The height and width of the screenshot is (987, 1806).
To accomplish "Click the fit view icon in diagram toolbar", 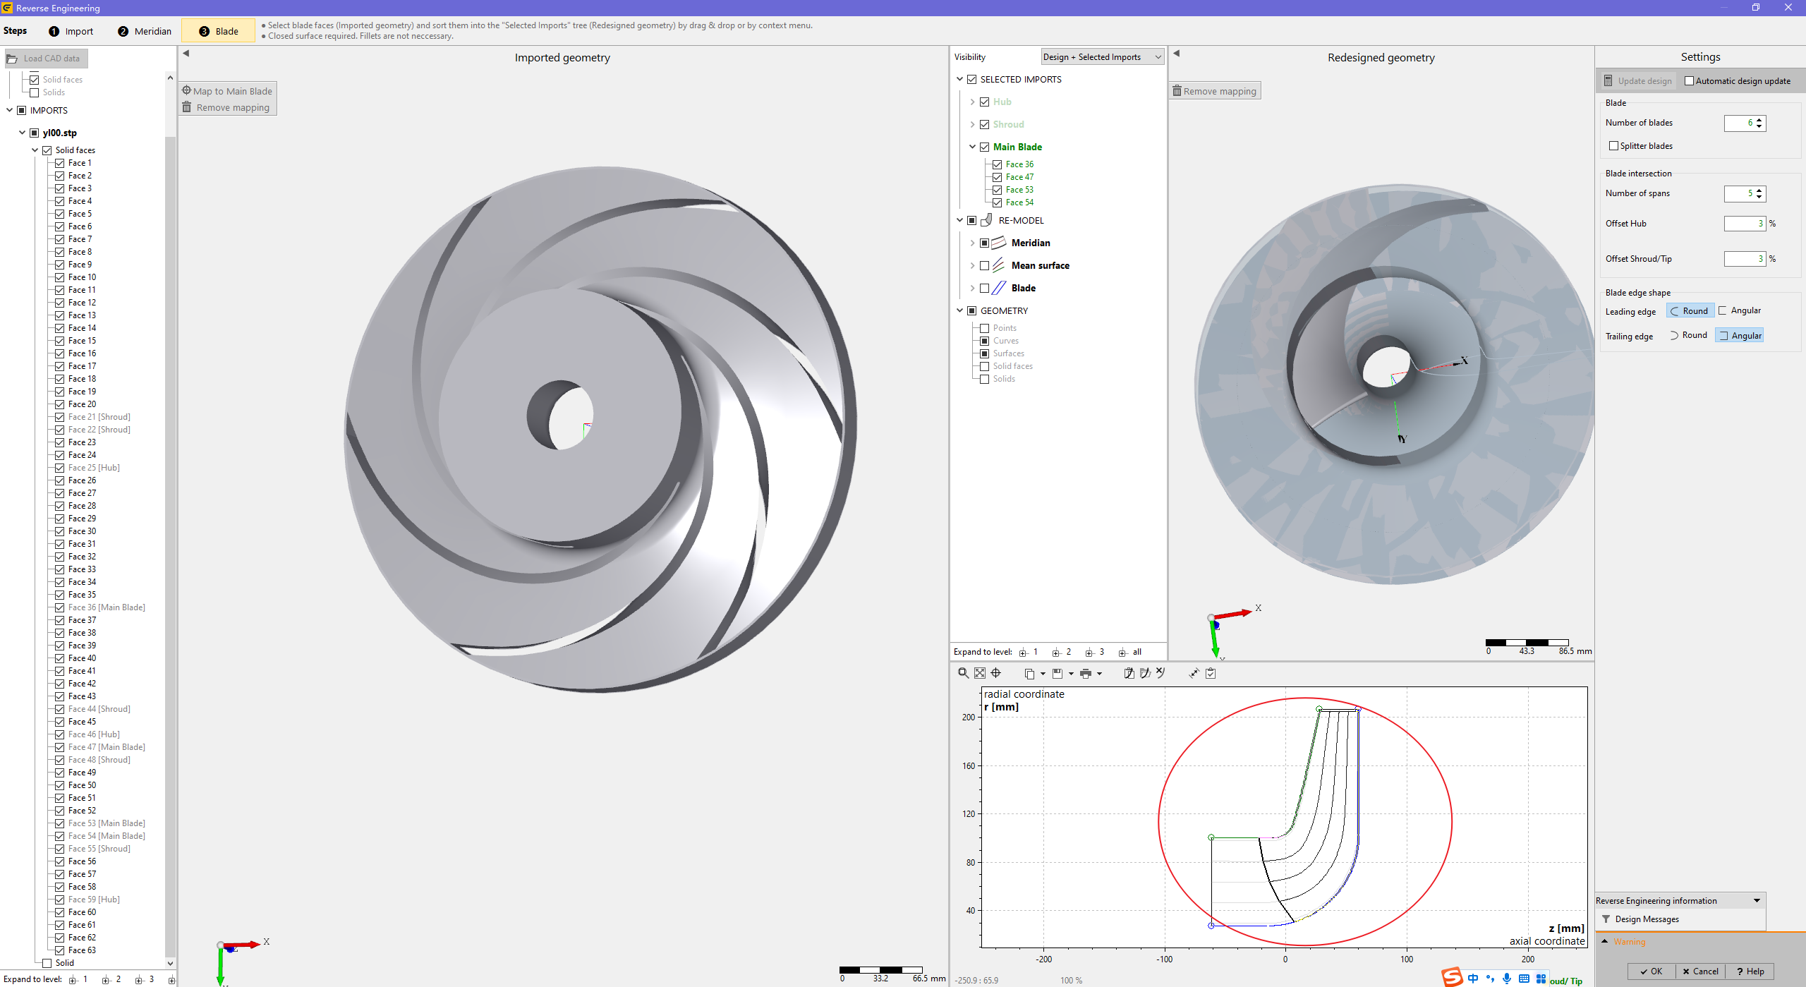I will (x=980, y=673).
